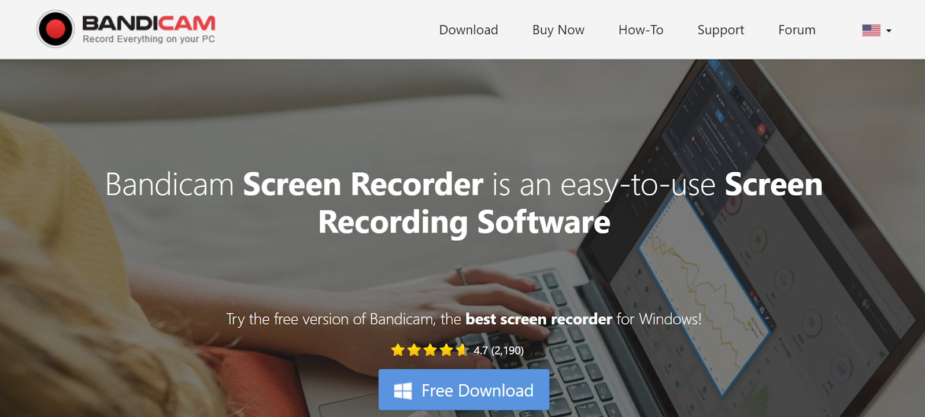
Task: Open the Download menu item
Action: pos(468,30)
